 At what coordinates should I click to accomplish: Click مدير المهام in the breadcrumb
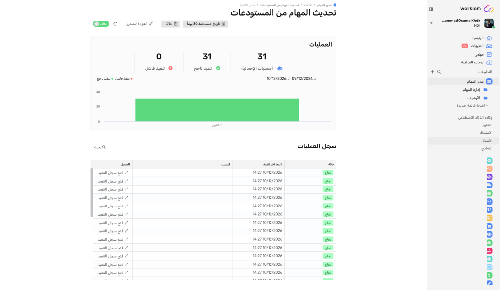324,5
